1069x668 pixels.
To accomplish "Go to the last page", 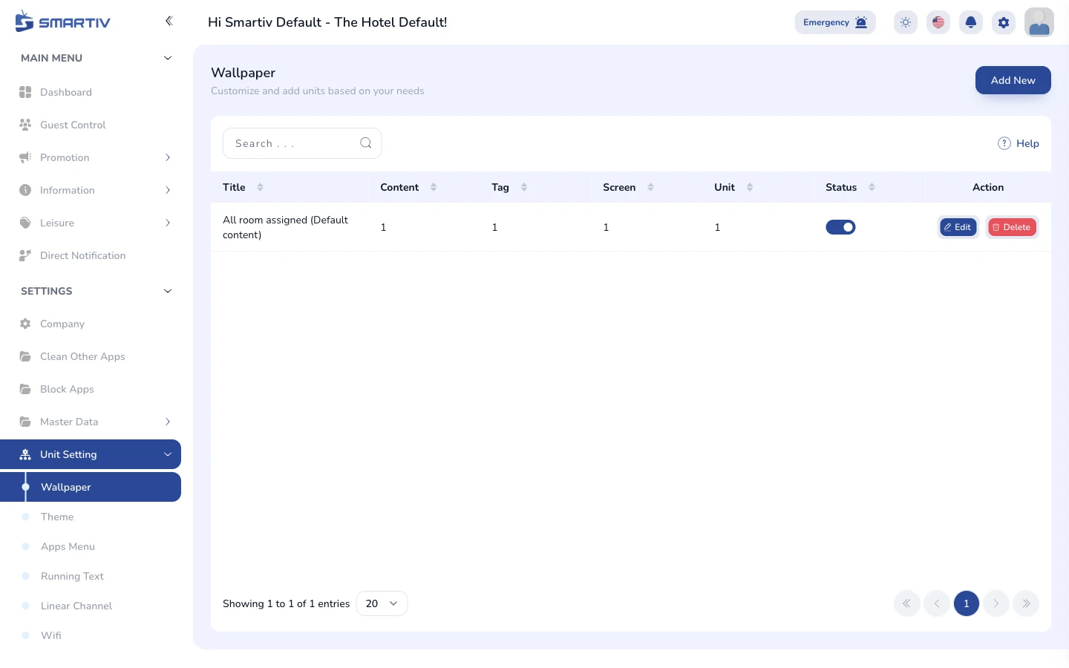I will point(1026,603).
